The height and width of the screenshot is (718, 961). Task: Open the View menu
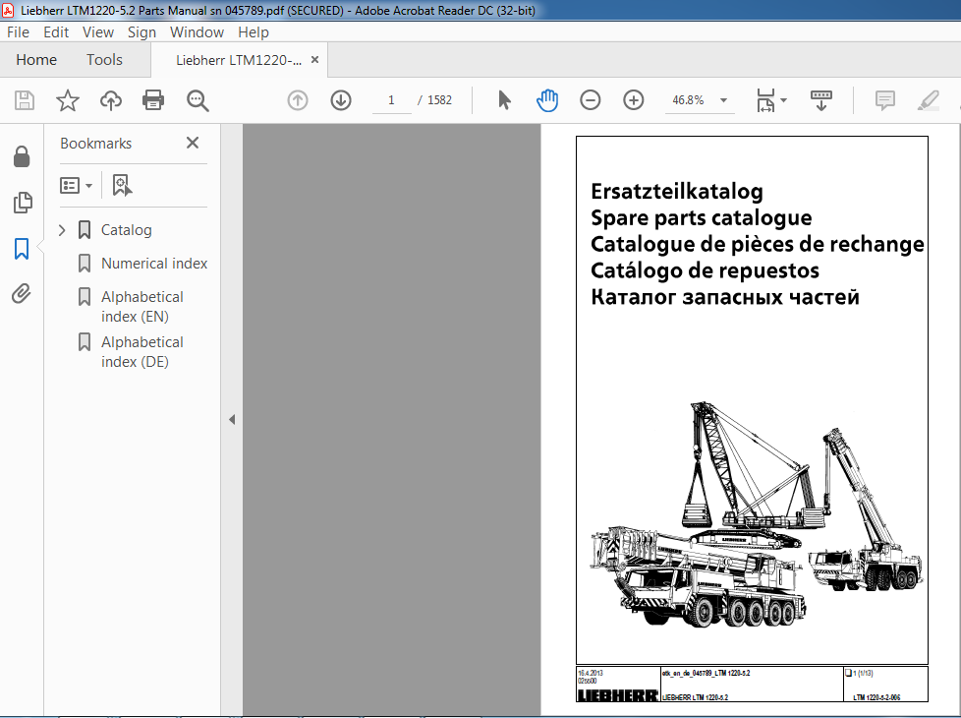pos(98,31)
